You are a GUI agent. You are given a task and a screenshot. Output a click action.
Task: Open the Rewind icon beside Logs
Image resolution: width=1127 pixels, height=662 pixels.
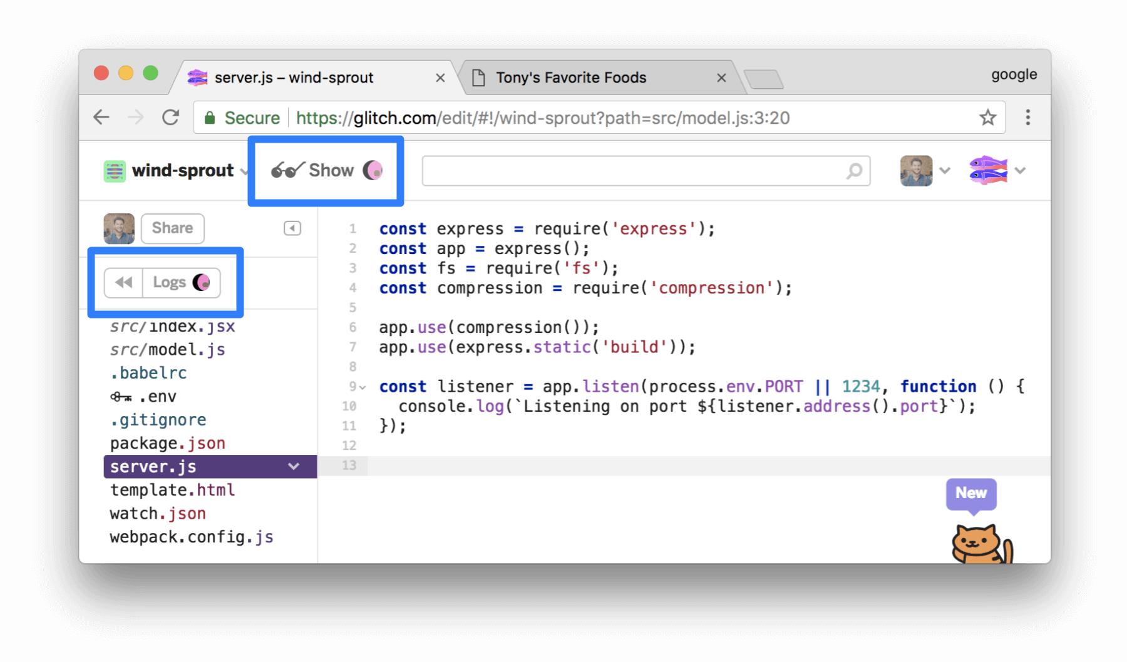tap(123, 282)
